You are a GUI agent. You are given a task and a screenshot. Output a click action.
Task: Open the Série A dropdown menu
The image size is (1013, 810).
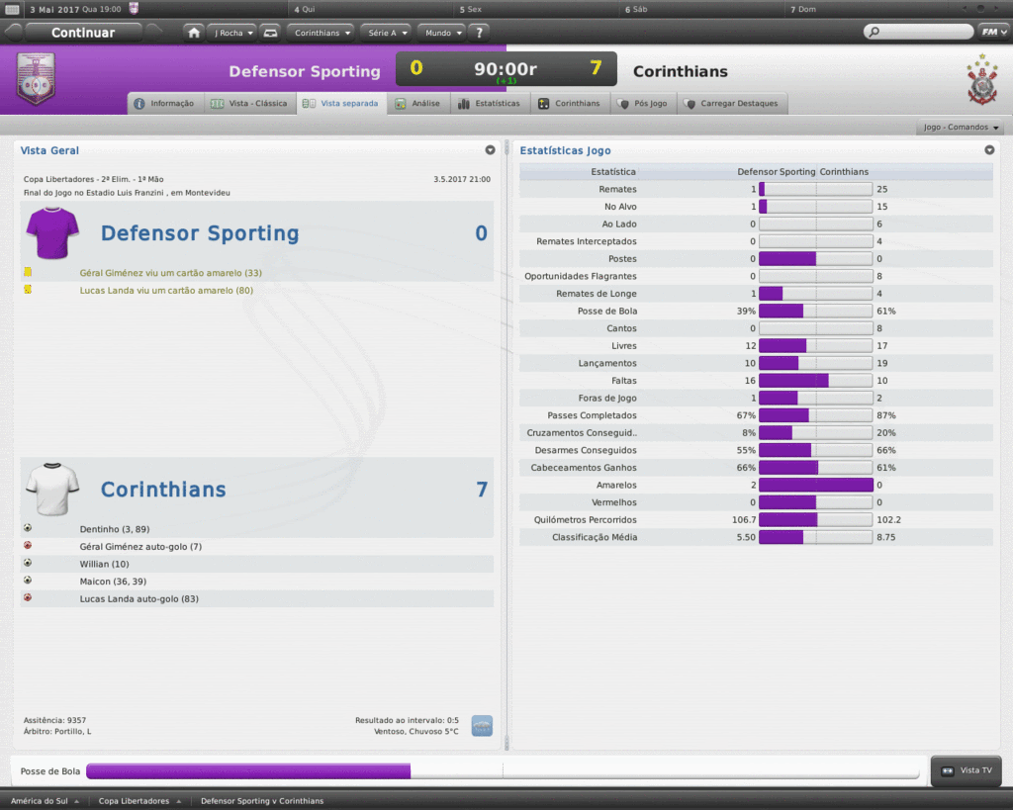[386, 33]
